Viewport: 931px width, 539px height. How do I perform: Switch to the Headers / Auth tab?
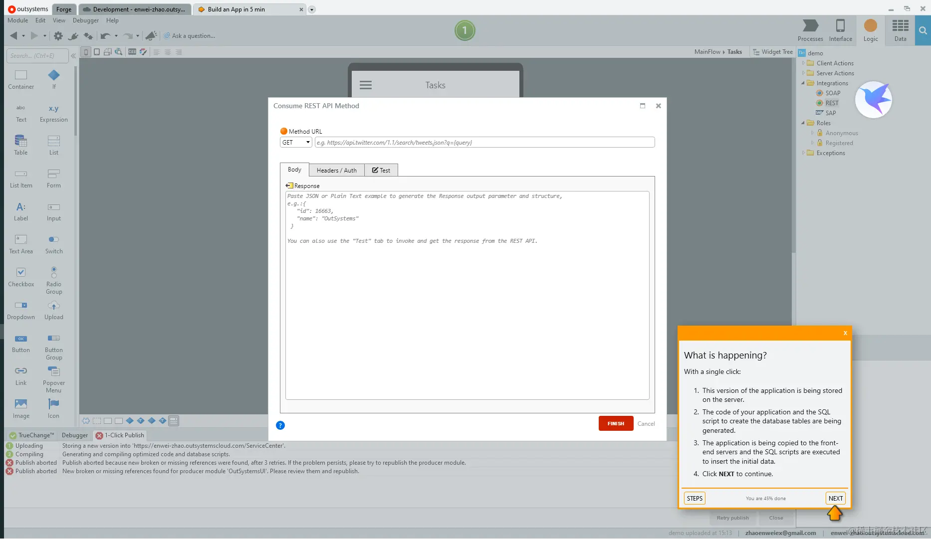(337, 171)
